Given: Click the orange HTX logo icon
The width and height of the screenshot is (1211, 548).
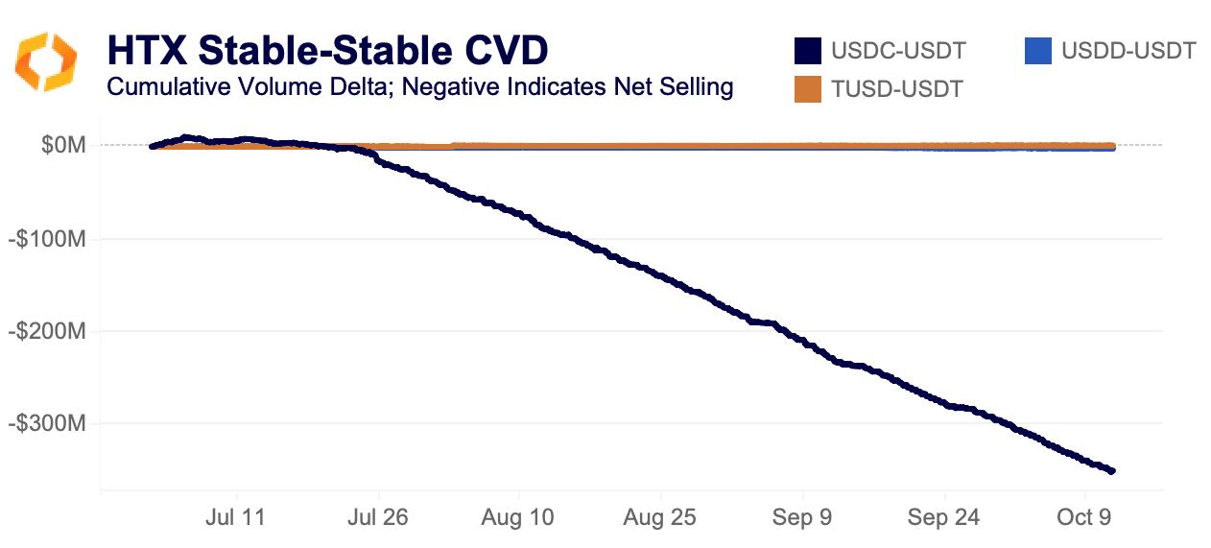Looking at the screenshot, I should click(x=44, y=61).
